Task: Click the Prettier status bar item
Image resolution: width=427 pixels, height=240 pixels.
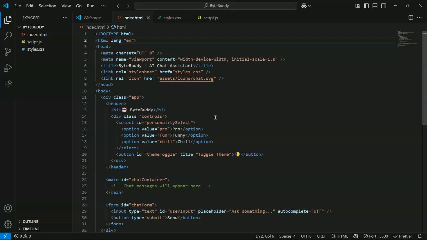Action: tap(403, 236)
